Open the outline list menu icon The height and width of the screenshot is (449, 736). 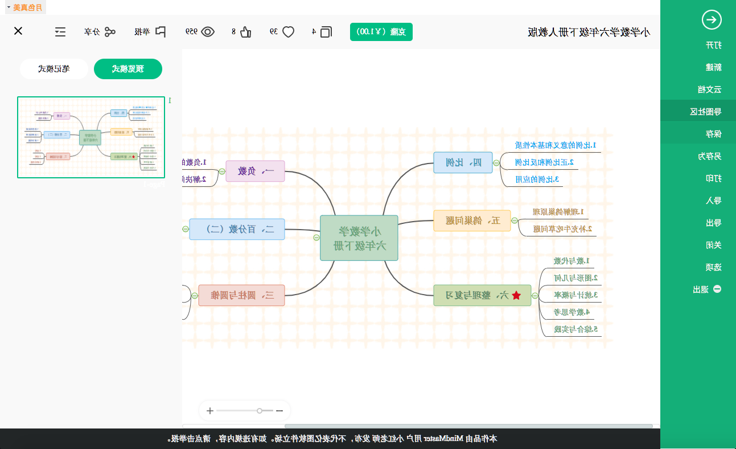60,31
